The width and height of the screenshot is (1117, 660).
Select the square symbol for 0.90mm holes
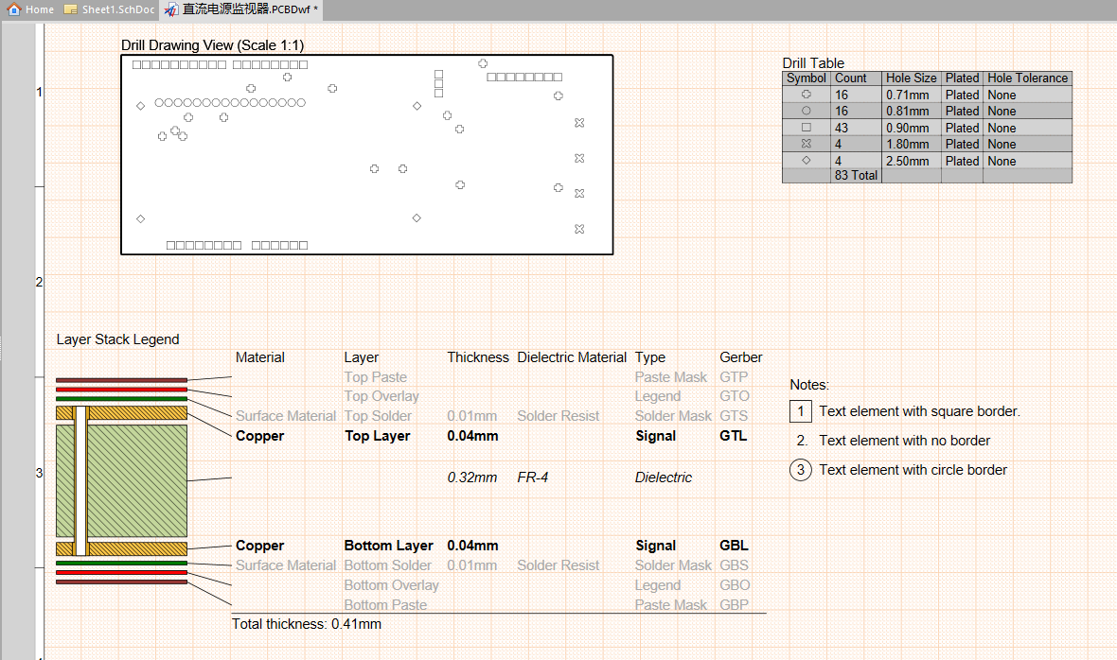tap(806, 128)
